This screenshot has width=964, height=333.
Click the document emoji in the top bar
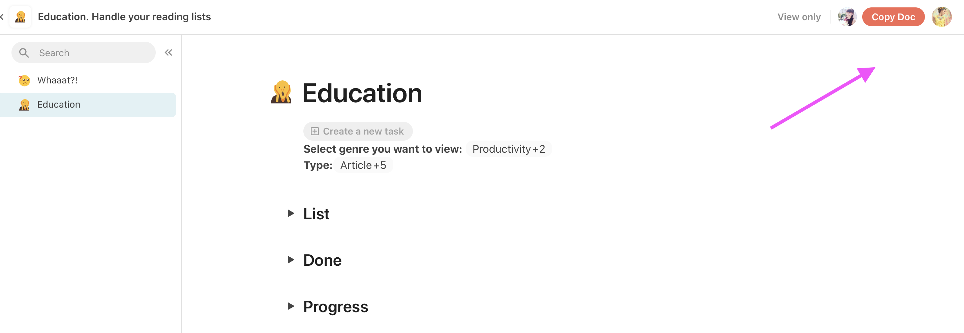point(20,16)
